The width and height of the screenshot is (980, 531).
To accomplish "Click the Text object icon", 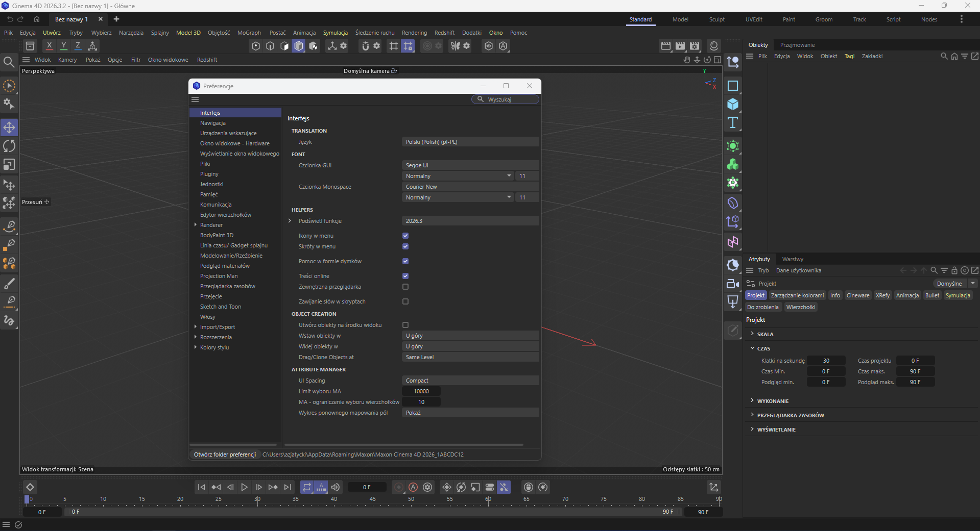I will [733, 122].
